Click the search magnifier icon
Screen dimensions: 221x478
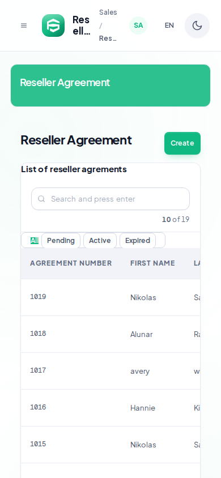(x=41, y=199)
